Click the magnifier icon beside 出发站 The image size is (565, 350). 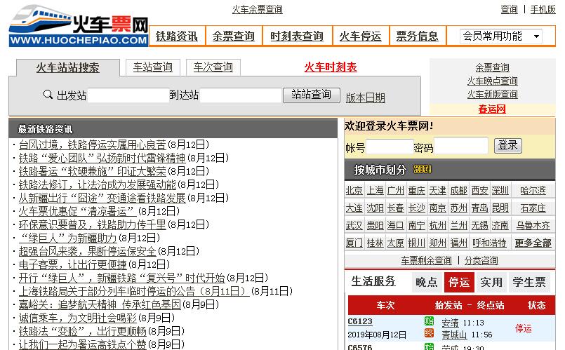click(x=48, y=95)
